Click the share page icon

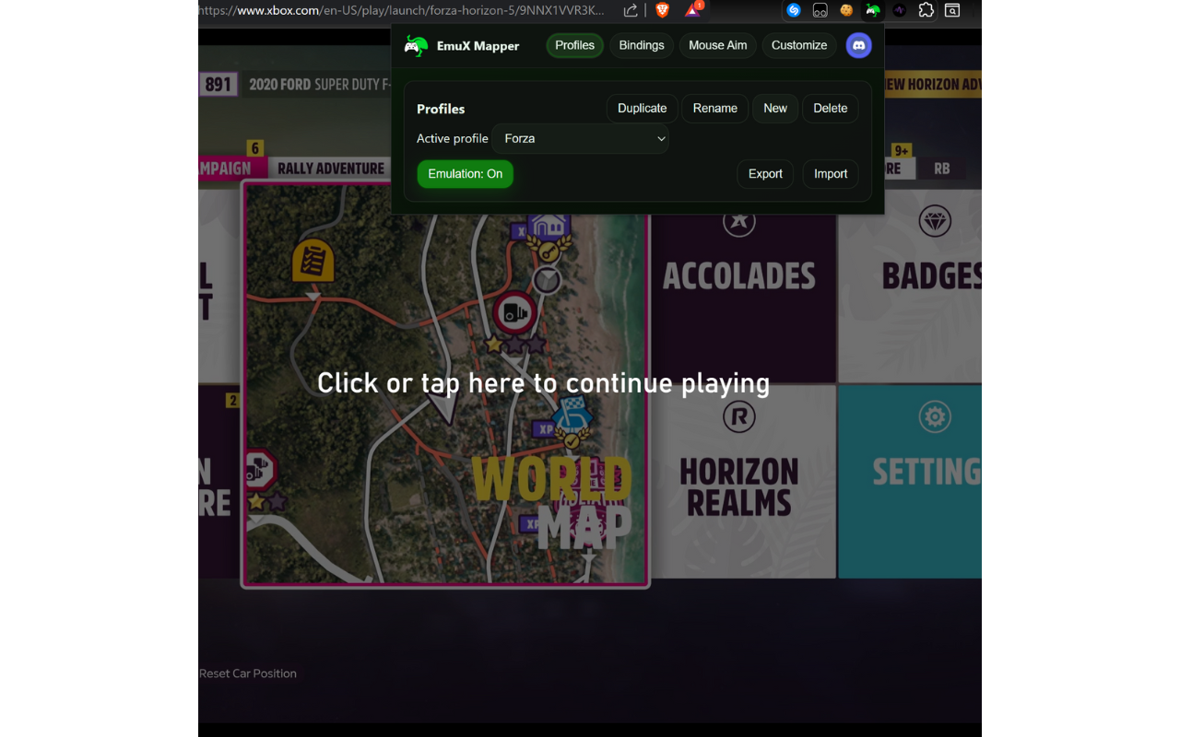(x=630, y=10)
